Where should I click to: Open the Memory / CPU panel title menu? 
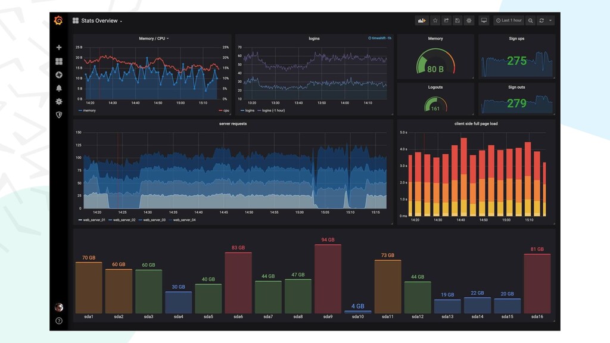tap(154, 39)
